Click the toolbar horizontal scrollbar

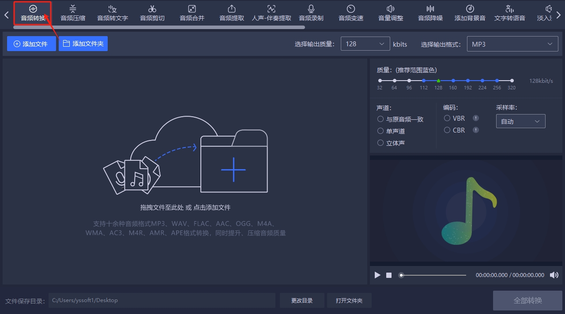click(x=159, y=27)
